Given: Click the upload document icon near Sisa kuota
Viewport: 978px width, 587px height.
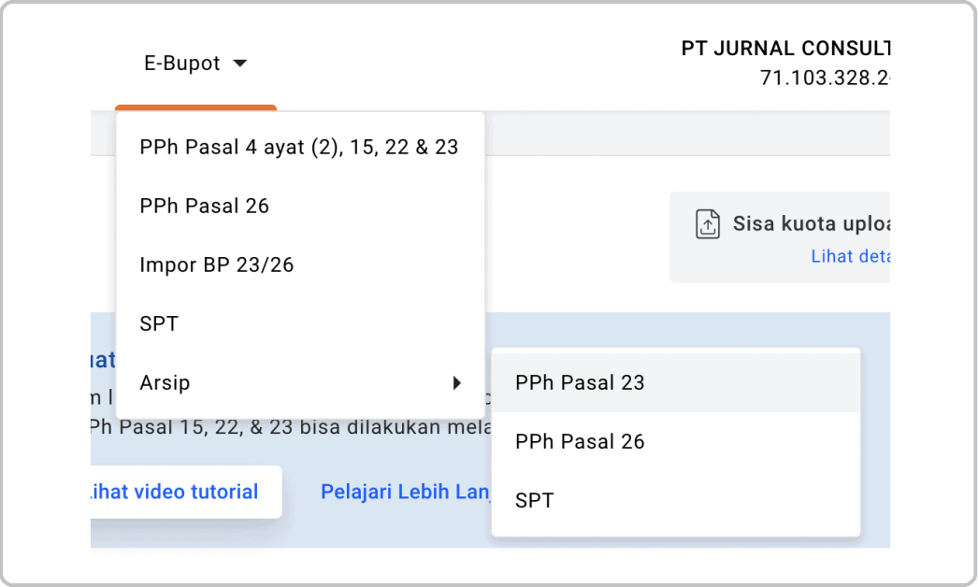Looking at the screenshot, I should [x=709, y=223].
